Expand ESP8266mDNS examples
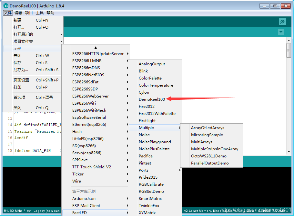The image size is (294, 216). [x=96, y=68]
